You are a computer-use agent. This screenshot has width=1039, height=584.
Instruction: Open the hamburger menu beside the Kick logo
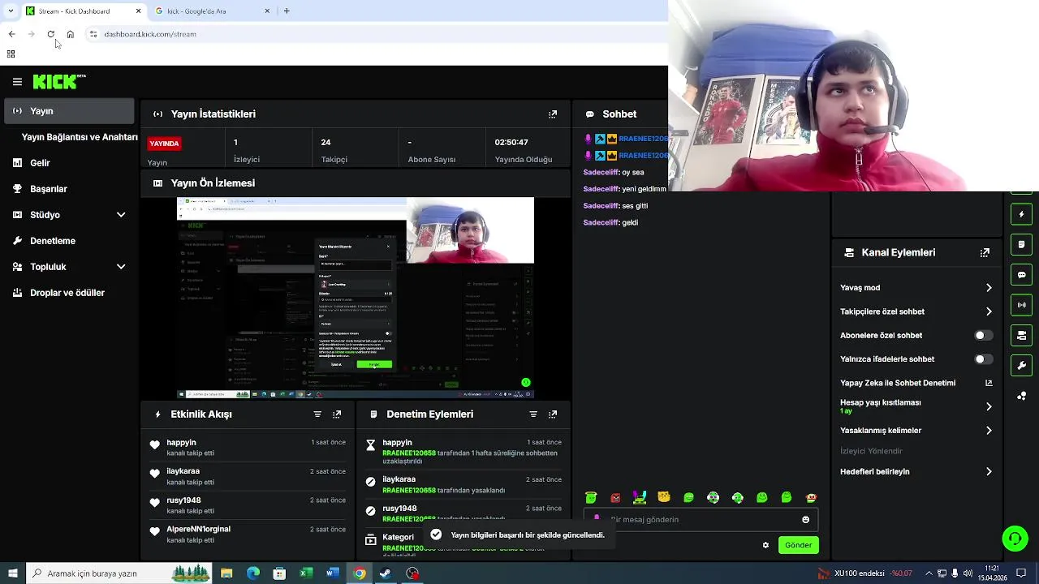point(17,82)
